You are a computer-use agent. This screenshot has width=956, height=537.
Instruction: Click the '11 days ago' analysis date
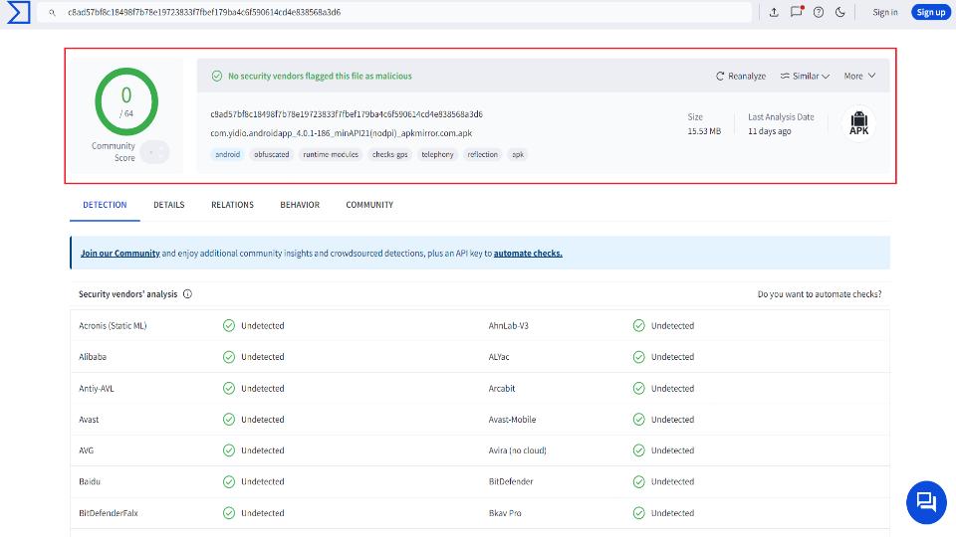[770, 131]
